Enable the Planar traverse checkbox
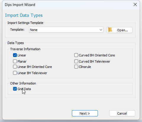The height and width of the screenshot is (122, 142). (15, 61)
